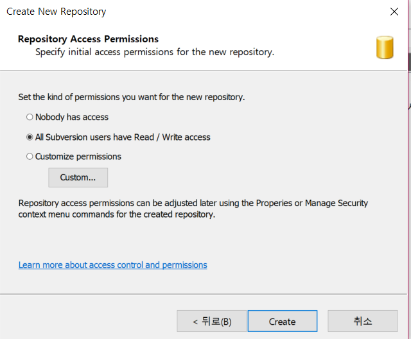The width and height of the screenshot is (411, 339).
Task: Click the yellow repository cylinder icon
Action: pyautogui.click(x=385, y=48)
